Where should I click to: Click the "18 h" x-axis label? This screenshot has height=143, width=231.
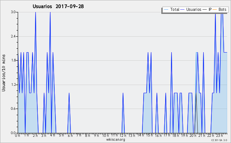176,136
